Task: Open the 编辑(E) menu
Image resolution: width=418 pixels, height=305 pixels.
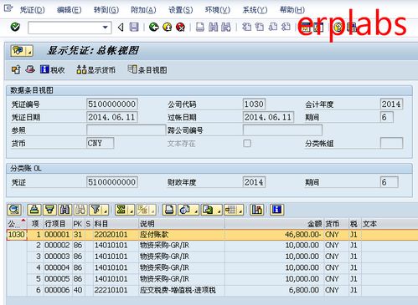Action: click(69, 10)
